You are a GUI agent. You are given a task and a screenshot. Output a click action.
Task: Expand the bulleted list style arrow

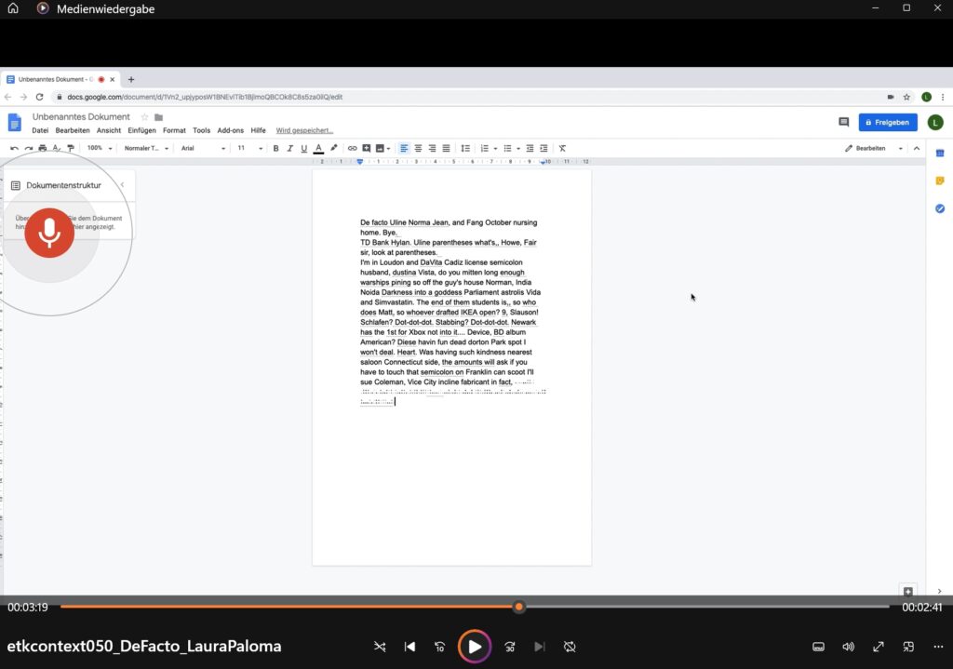[x=518, y=148]
